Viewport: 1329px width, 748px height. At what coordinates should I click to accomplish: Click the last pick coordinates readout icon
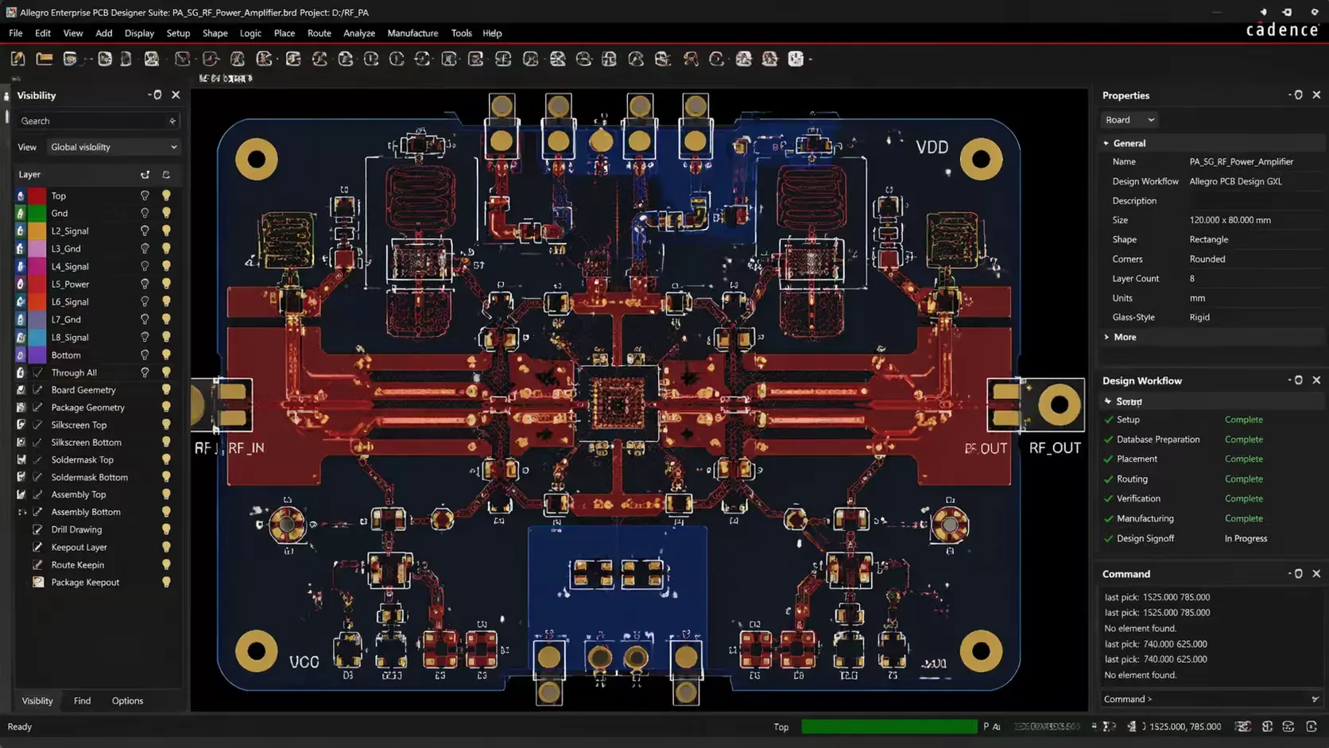[1133, 727]
